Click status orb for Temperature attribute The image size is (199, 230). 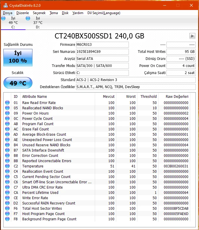[x=7, y=166]
